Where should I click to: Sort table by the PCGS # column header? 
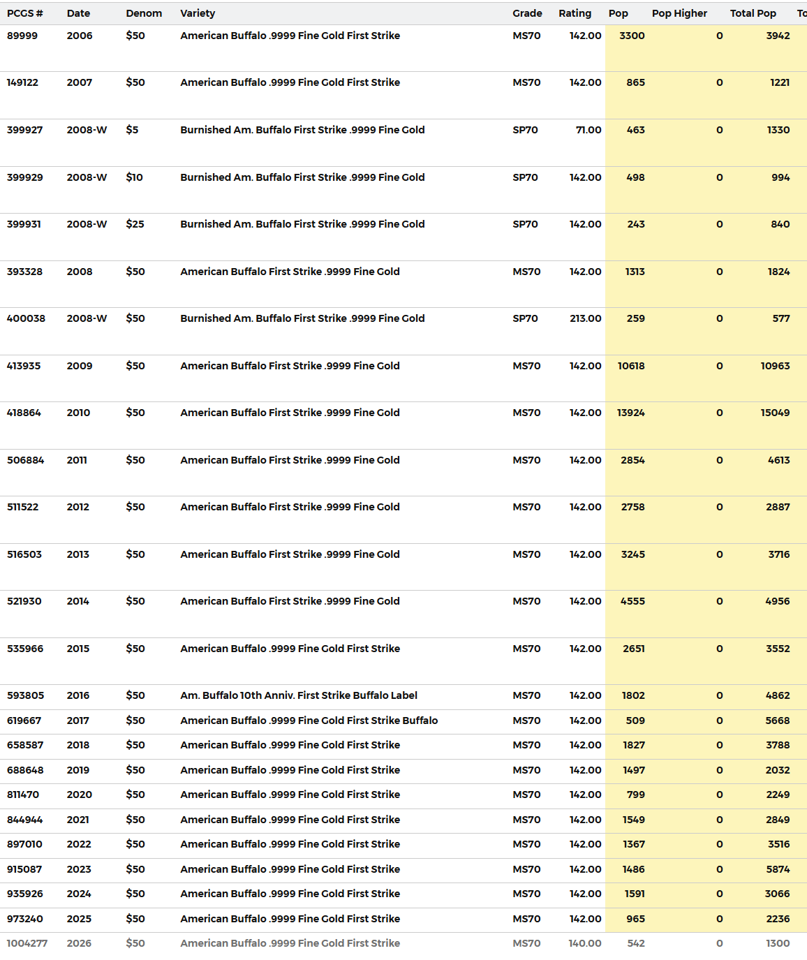click(x=24, y=13)
